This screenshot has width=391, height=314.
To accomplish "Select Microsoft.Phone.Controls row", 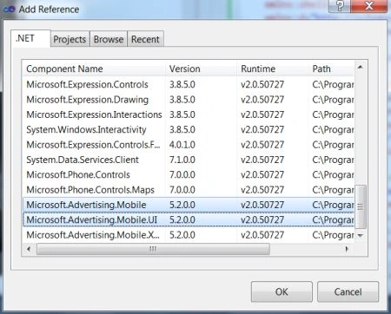I will pyautogui.click(x=189, y=174).
